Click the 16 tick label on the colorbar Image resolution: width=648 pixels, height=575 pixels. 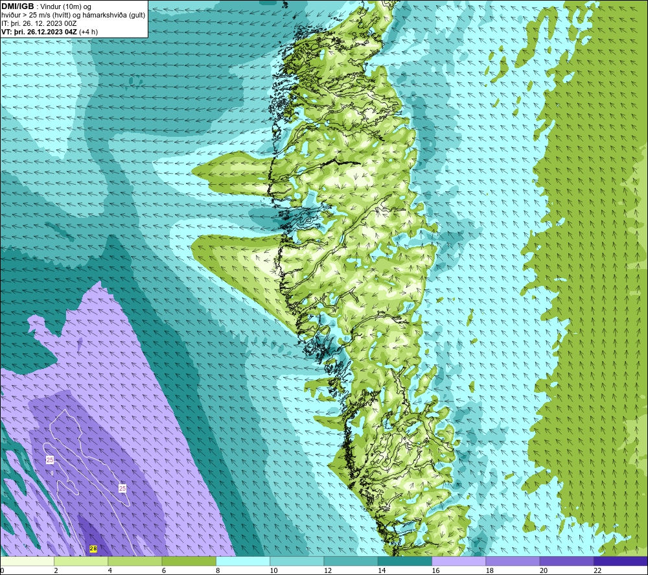[435, 570]
